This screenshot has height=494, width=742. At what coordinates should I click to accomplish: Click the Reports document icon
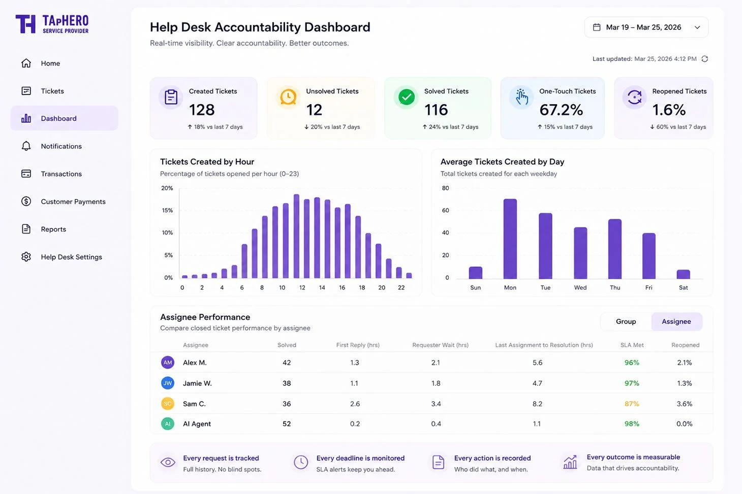click(26, 229)
